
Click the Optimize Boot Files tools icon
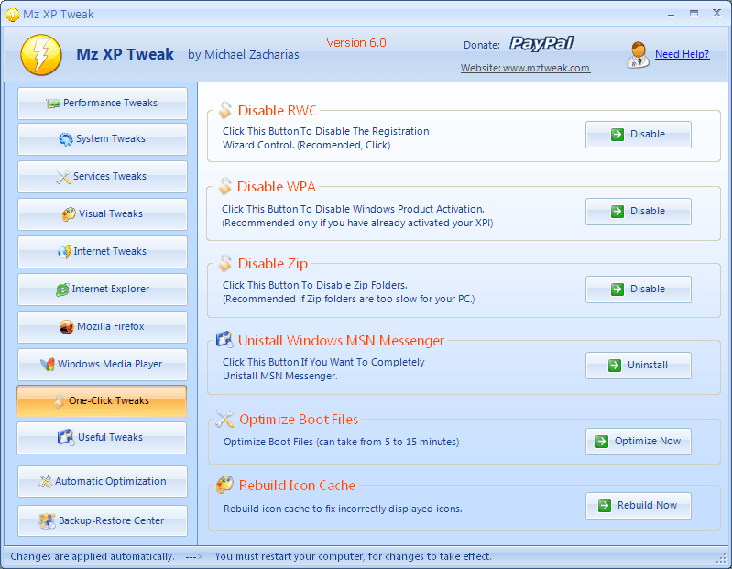pyautogui.click(x=224, y=419)
